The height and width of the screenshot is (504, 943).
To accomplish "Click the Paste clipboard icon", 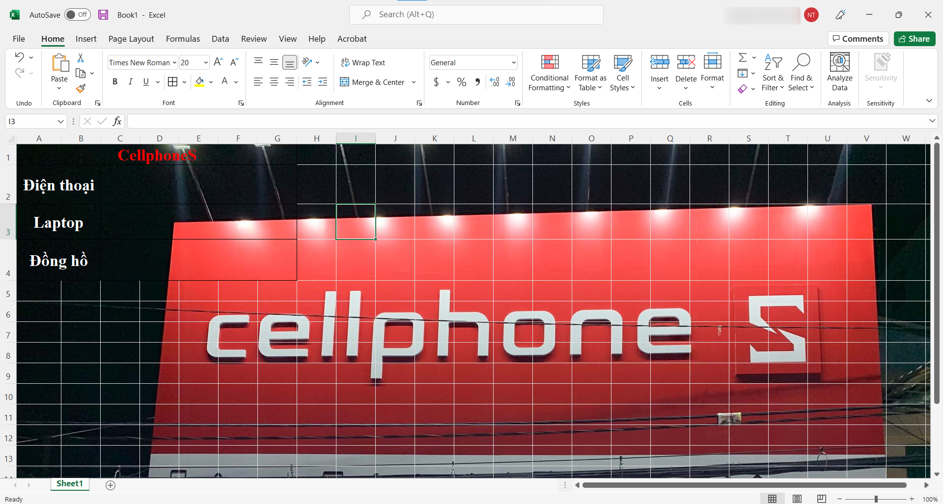I will pos(59,63).
